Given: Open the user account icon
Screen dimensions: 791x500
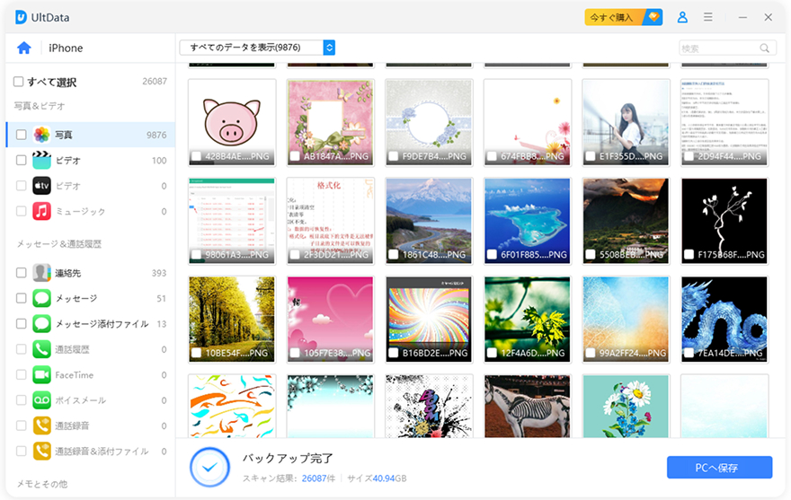Looking at the screenshot, I should (x=682, y=17).
